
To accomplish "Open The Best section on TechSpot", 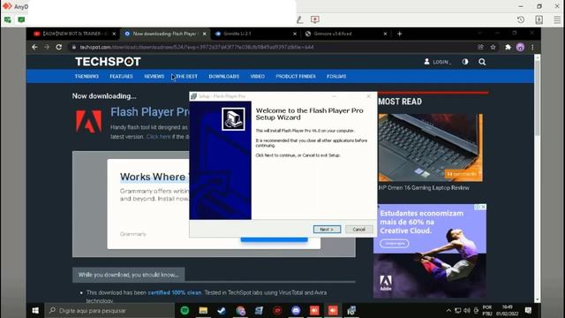I will pyautogui.click(x=186, y=77).
